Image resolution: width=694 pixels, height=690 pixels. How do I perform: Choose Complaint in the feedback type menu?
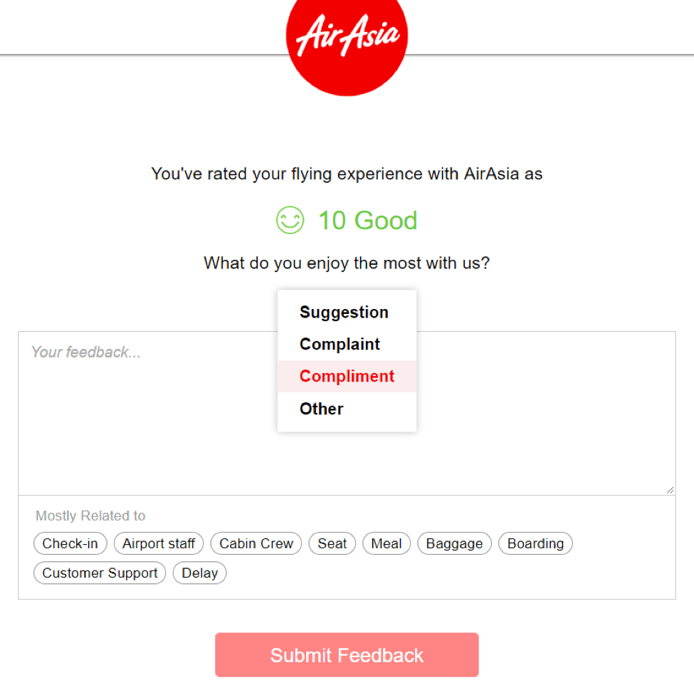point(340,345)
